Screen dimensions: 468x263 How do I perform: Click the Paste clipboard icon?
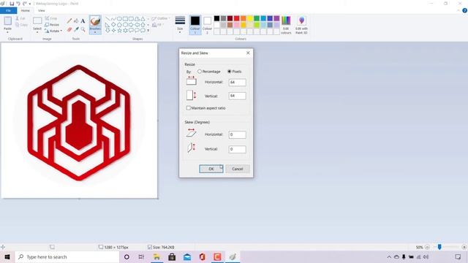(x=8, y=21)
